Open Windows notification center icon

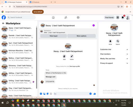pyautogui.click(x=130, y=103)
